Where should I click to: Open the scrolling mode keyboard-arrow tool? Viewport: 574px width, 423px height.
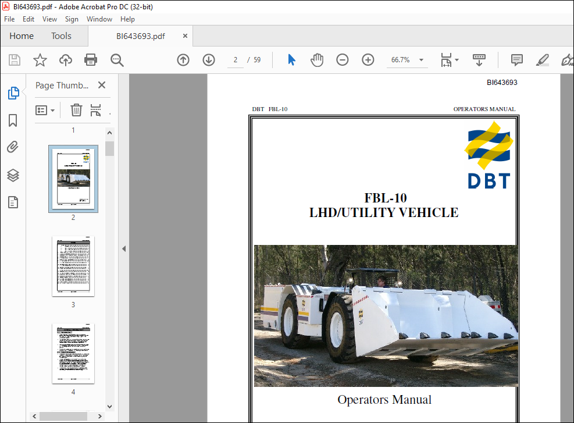coord(479,60)
